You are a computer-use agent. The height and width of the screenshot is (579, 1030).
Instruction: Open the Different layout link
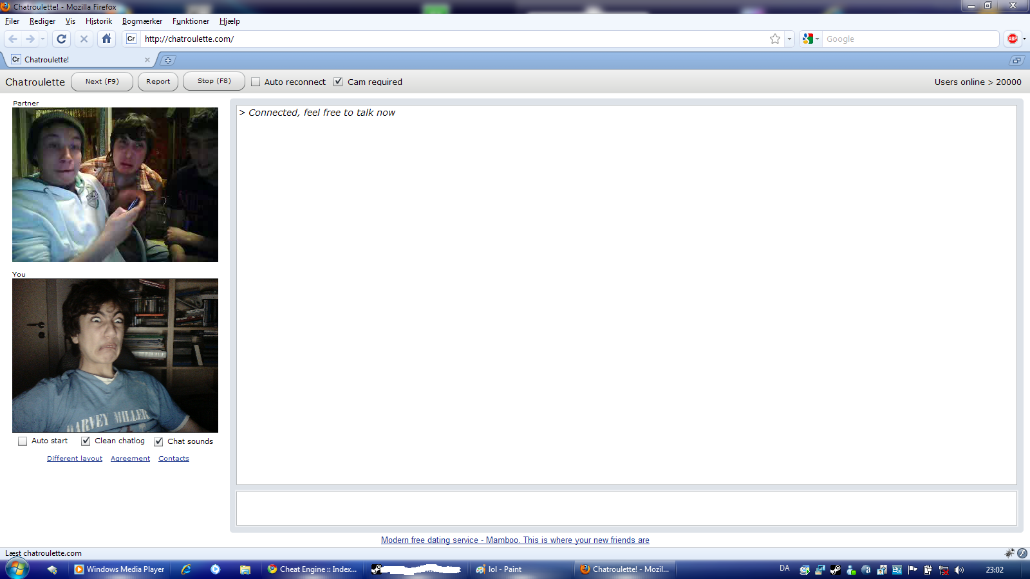(x=75, y=459)
